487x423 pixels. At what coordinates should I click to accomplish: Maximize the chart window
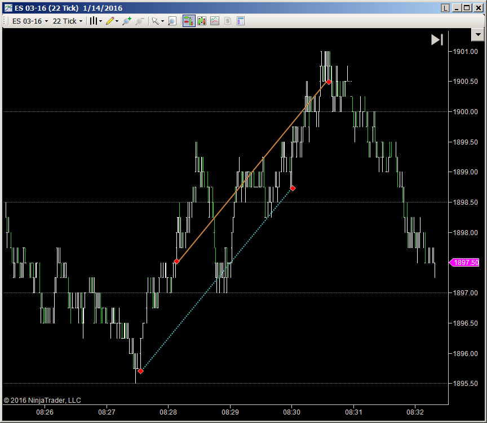(x=467, y=8)
